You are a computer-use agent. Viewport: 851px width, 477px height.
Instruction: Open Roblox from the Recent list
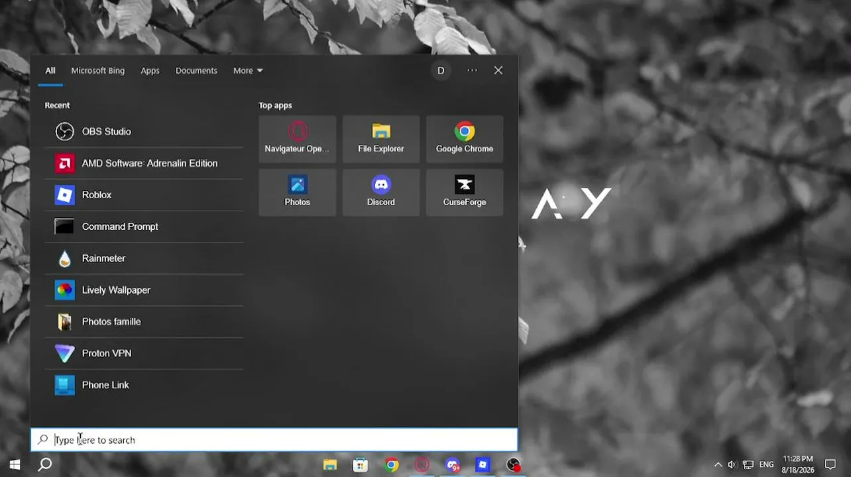click(144, 195)
